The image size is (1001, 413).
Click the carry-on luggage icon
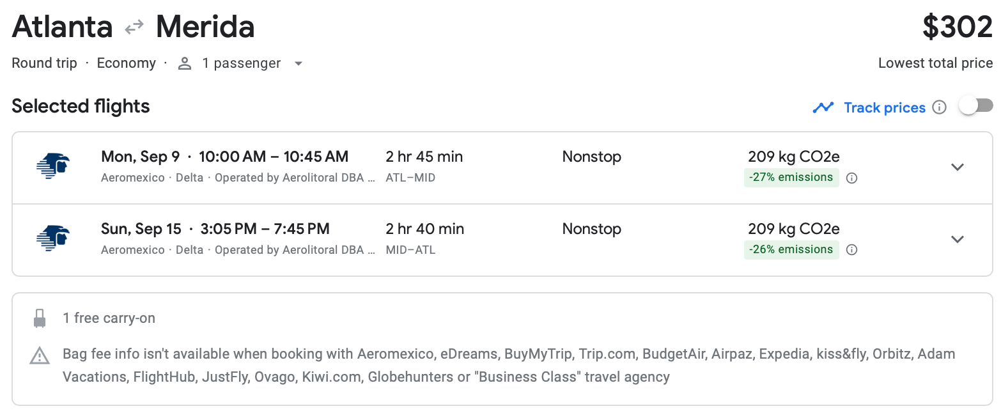[40, 318]
